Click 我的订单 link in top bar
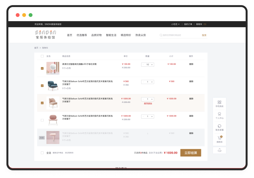 (188, 24)
